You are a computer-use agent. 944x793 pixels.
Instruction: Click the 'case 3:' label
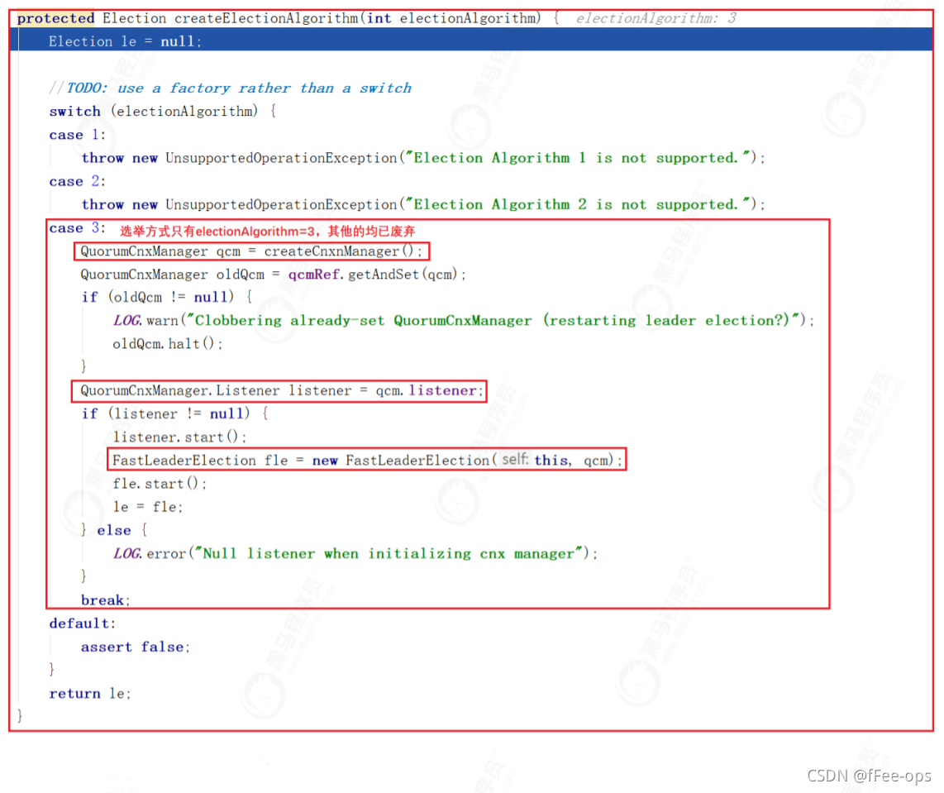tap(77, 228)
